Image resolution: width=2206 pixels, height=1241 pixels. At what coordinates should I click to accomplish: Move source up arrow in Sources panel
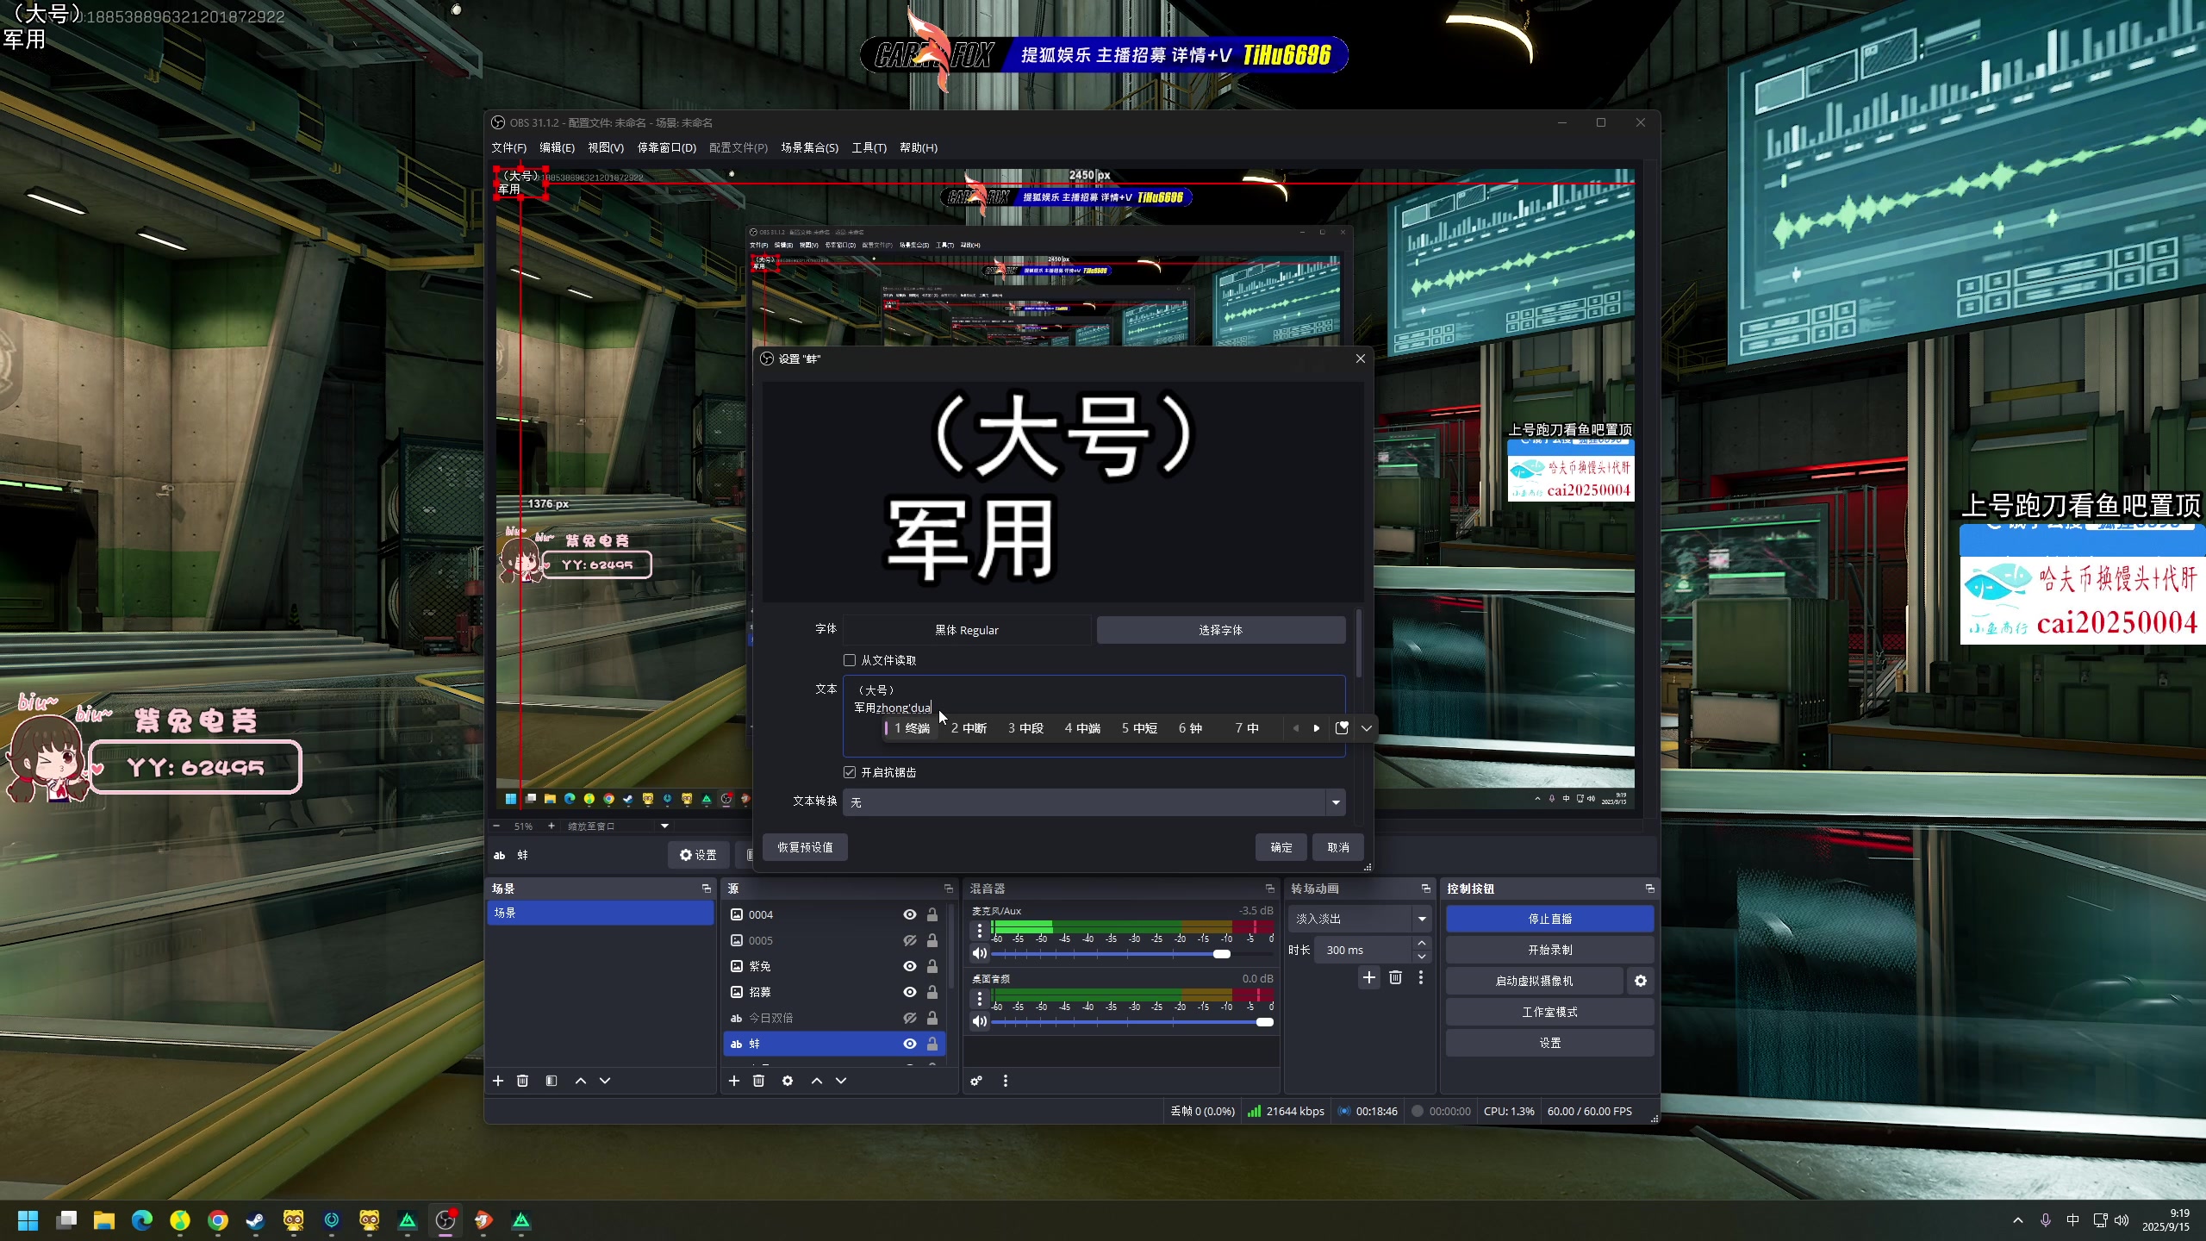pos(817,1081)
